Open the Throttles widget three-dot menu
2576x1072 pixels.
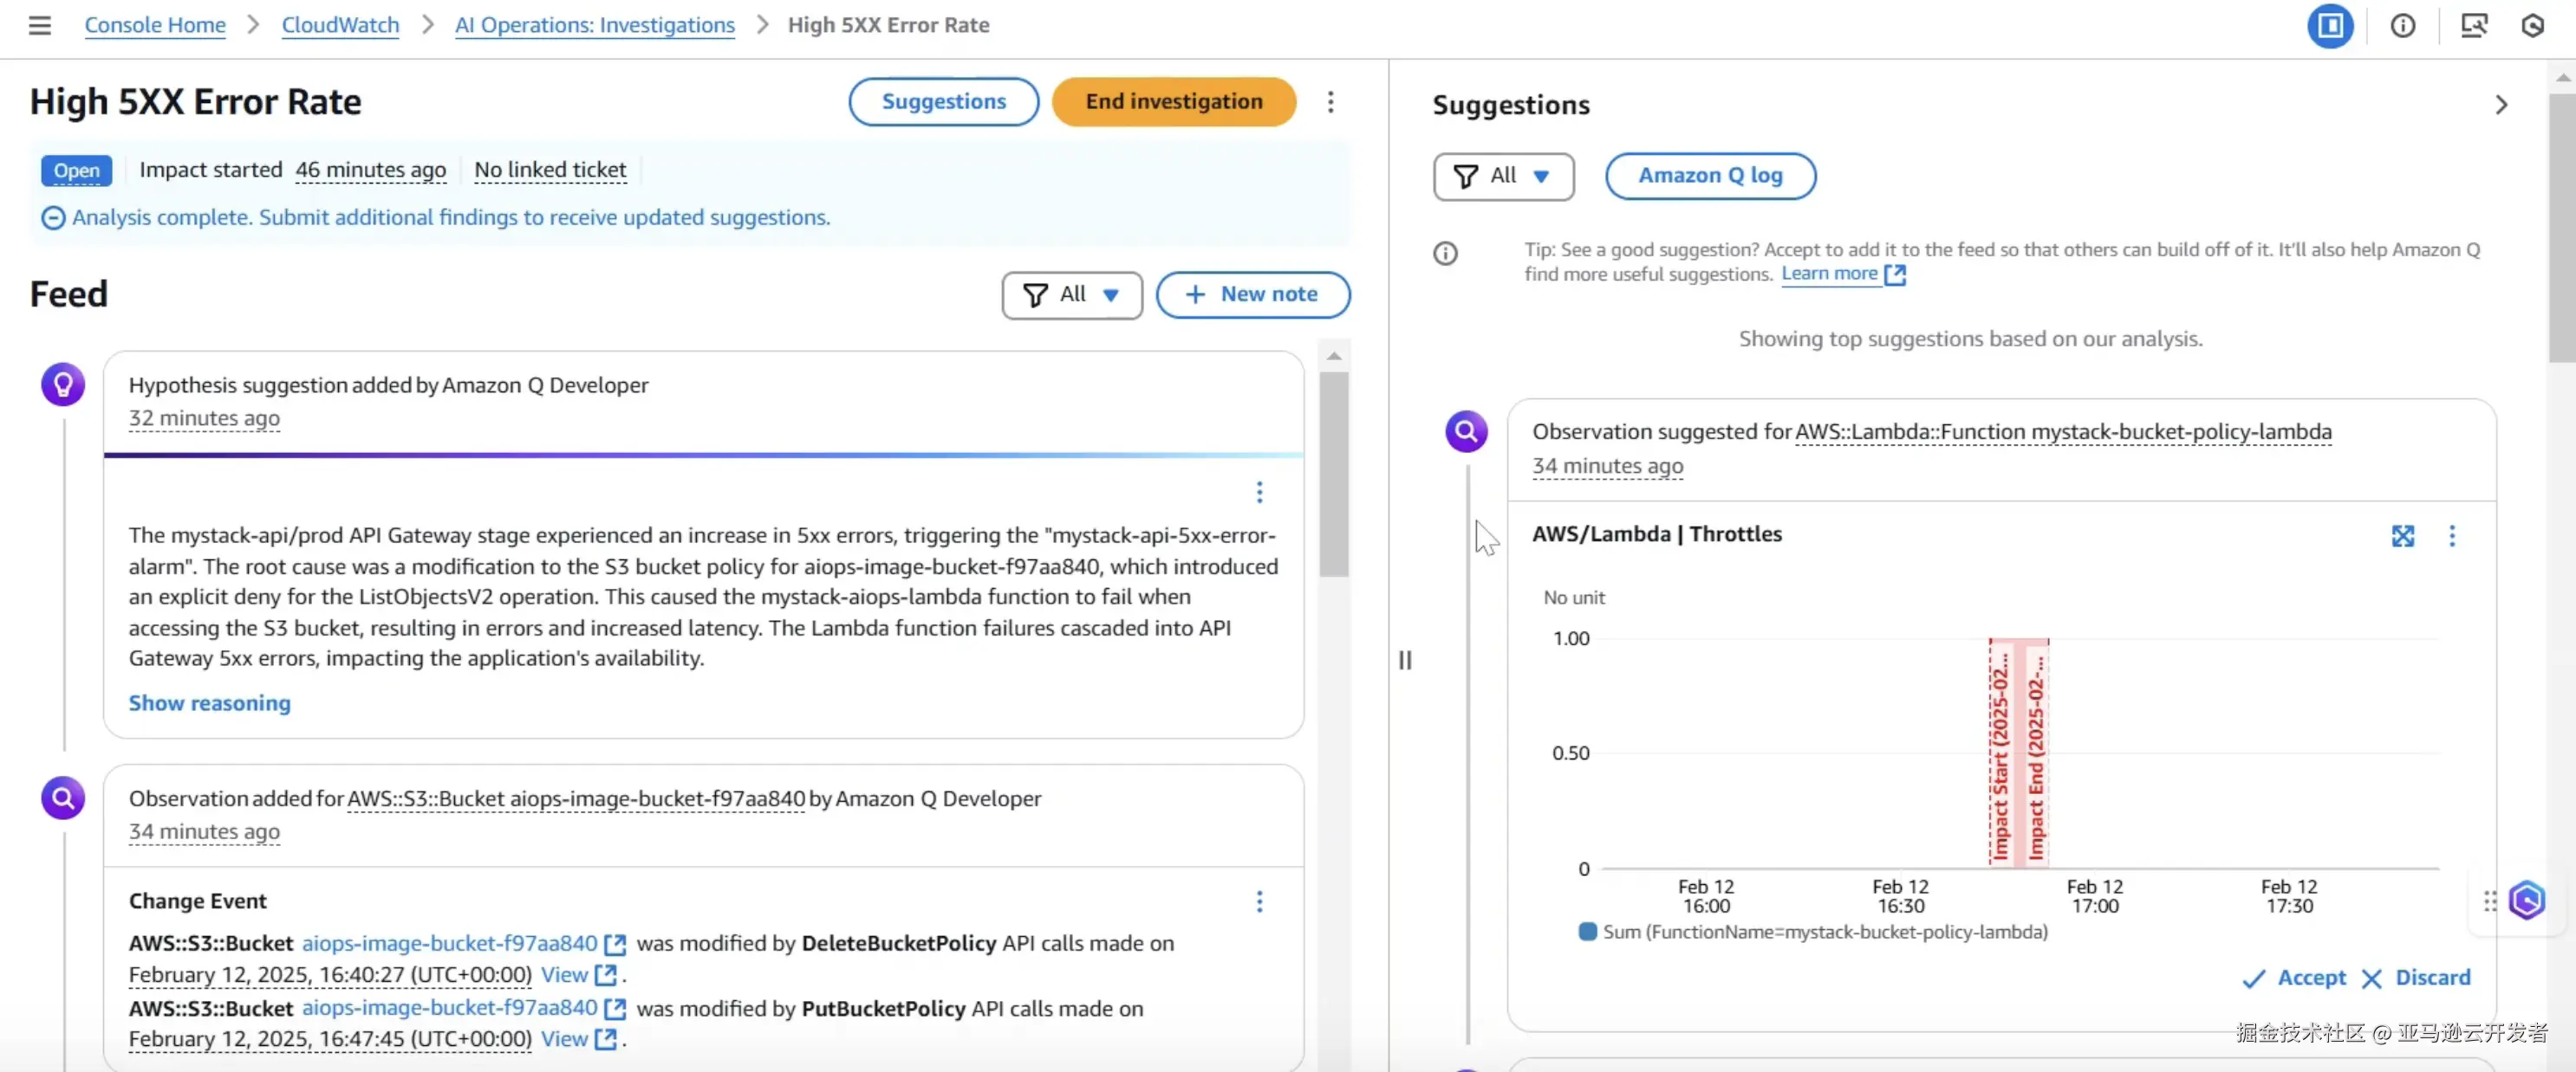pyautogui.click(x=2451, y=535)
